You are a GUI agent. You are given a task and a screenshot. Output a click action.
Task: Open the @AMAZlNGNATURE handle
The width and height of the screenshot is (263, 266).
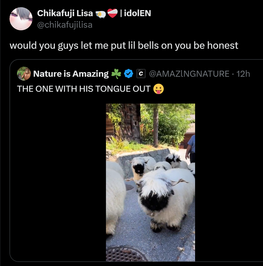coord(189,74)
